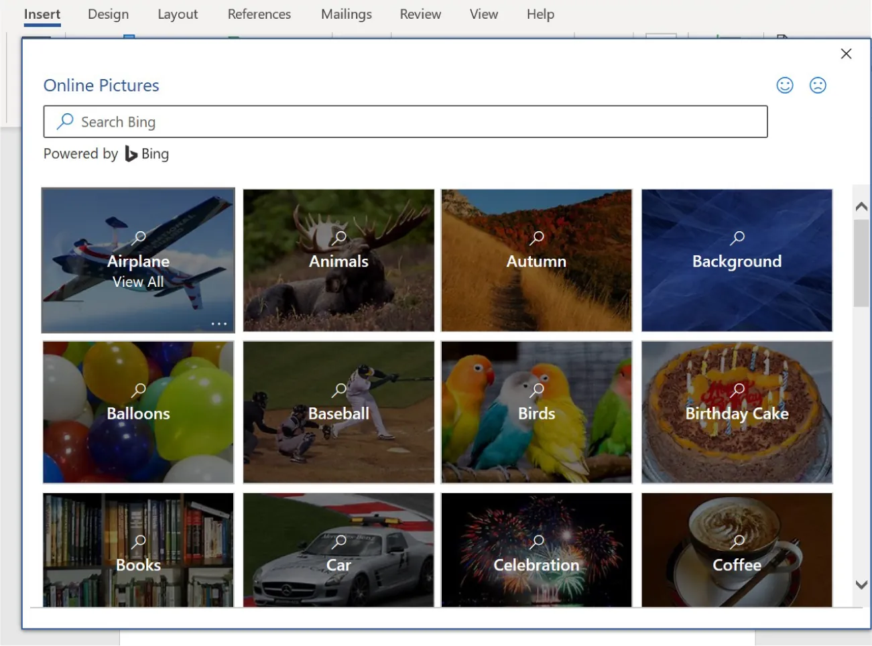The height and width of the screenshot is (646, 872).
Task: Switch to the Design ribbon tab
Action: [108, 13]
